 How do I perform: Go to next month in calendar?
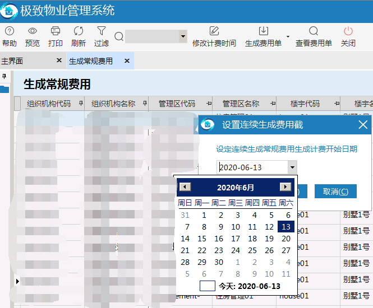tap(285, 187)
